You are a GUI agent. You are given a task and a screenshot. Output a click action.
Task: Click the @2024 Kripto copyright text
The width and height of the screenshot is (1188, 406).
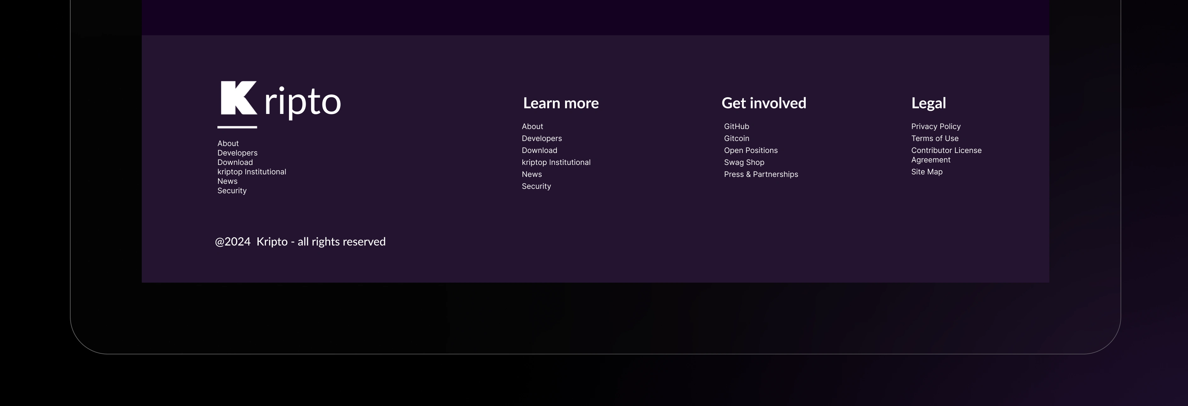[300, 241]
